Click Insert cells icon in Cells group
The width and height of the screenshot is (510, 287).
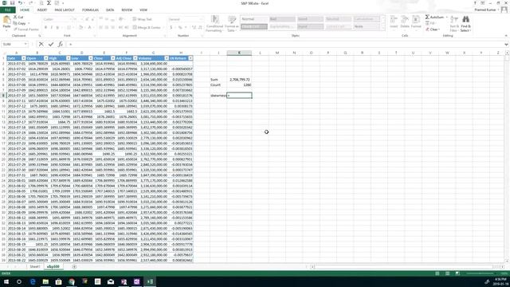(x=394, y=22)
